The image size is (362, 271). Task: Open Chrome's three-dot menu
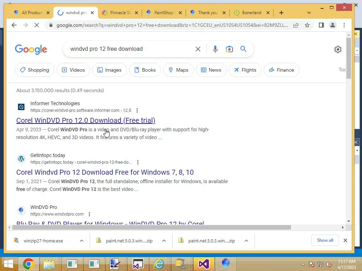click(344, 25)
